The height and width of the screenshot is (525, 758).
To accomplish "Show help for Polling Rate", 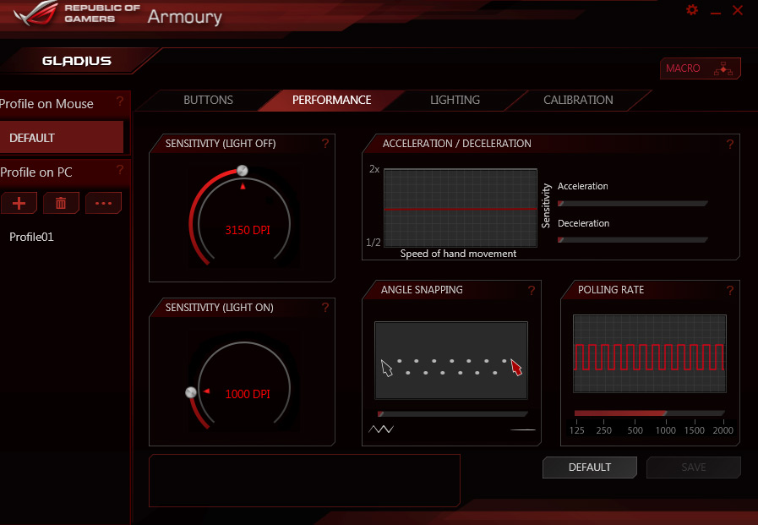I will click(x=730, y=290).
